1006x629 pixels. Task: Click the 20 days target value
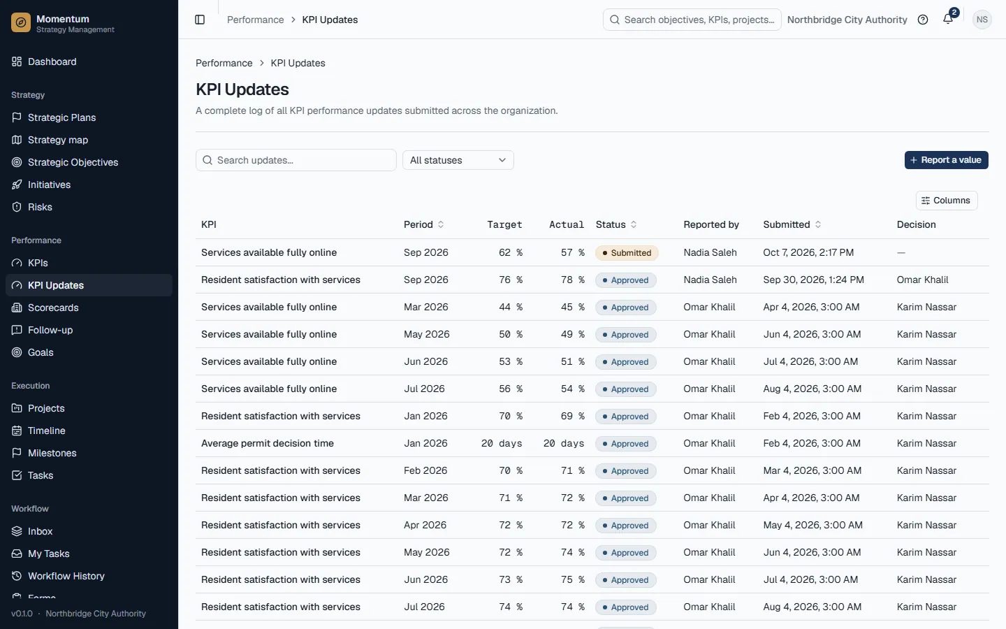pos(502,443)
